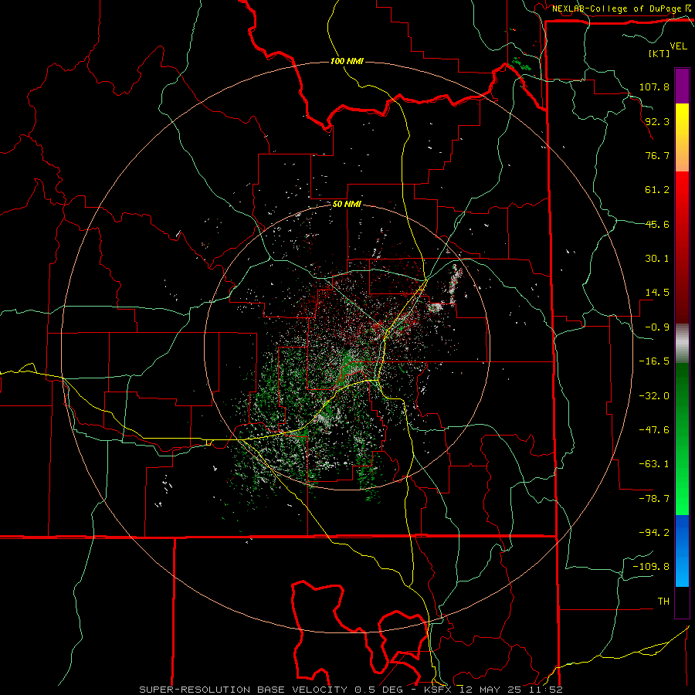Image resolution: width=695 pixels, height=695 pixels.
Task: Select the 14.5 velocity scale value
Action: [x=657, y=293]
